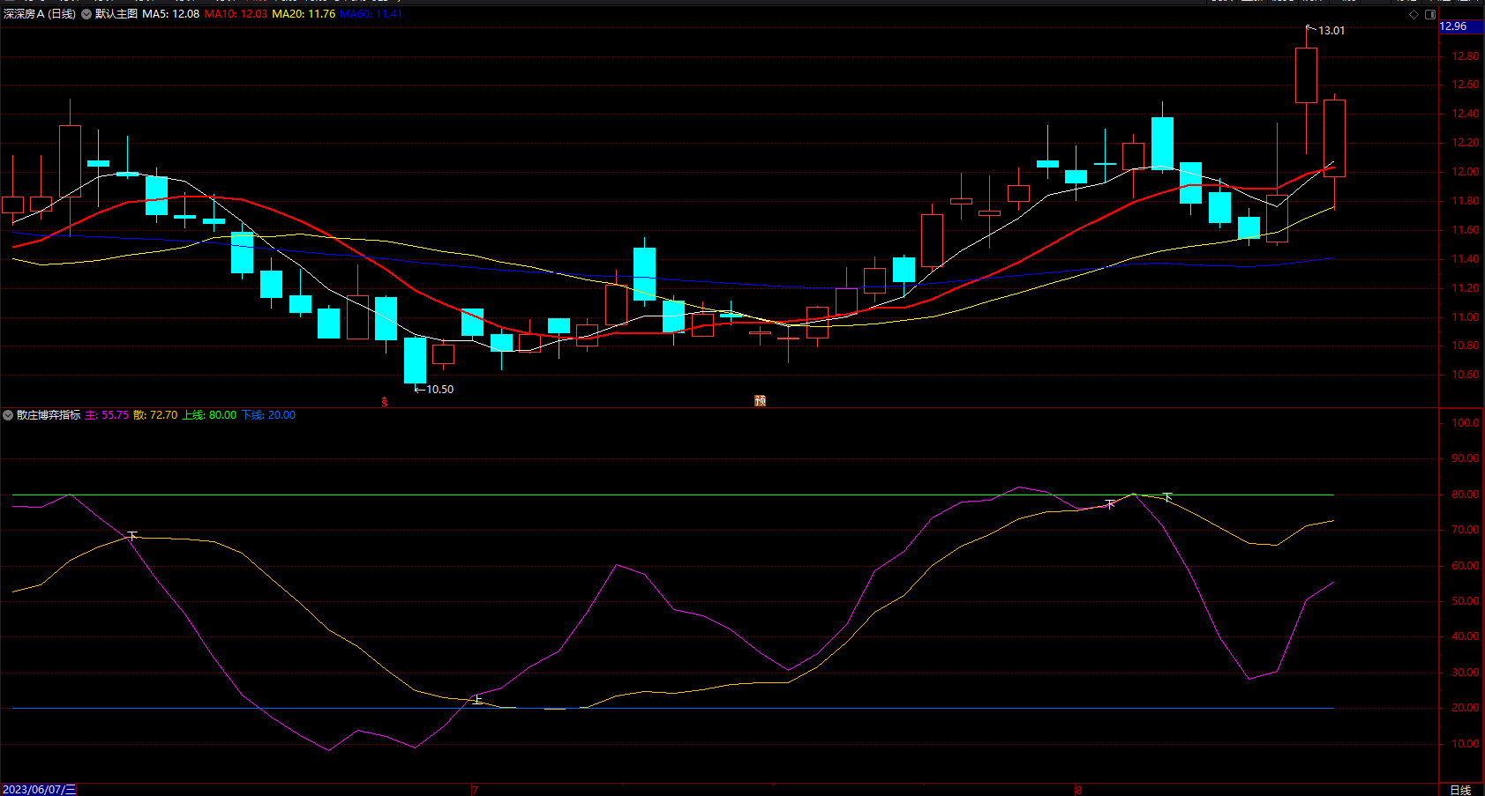Expand the 默认主图 main chart dropdown arrow

click(x=86, y=14)
